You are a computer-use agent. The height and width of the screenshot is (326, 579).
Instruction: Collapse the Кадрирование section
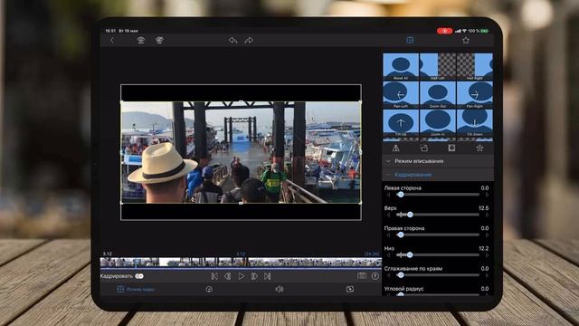coord(438,175)
